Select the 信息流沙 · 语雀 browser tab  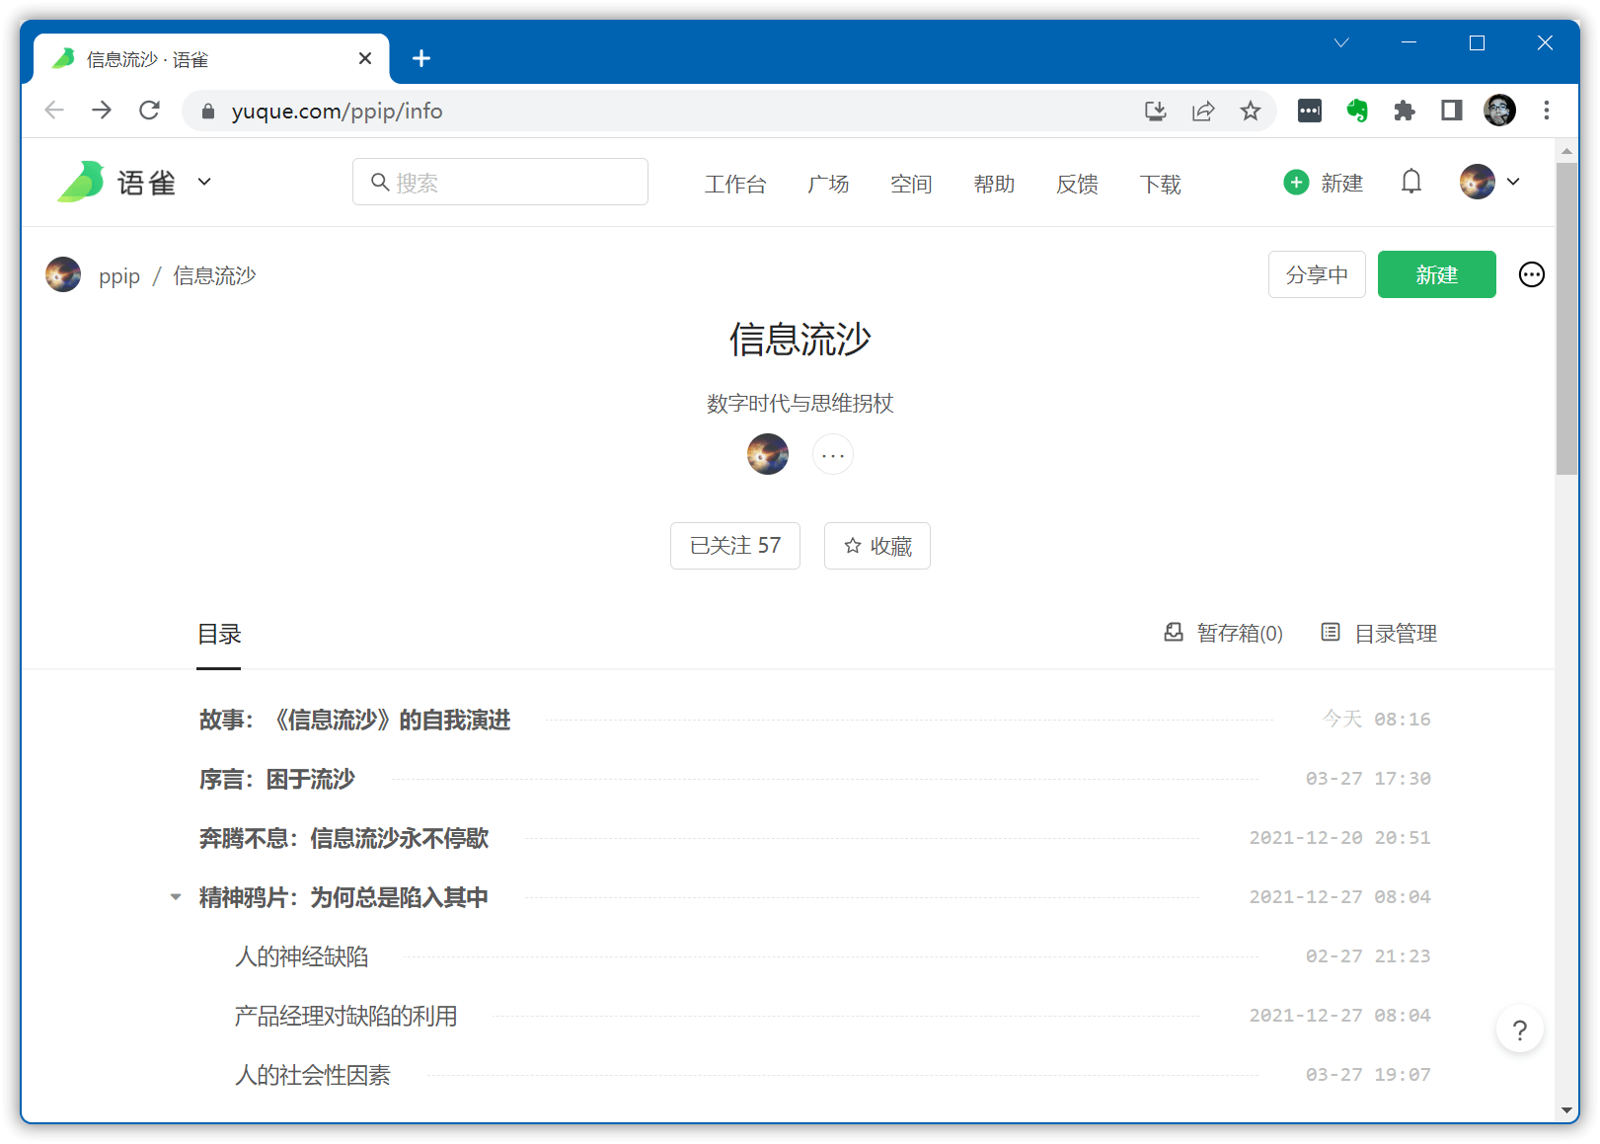[211, 59]
